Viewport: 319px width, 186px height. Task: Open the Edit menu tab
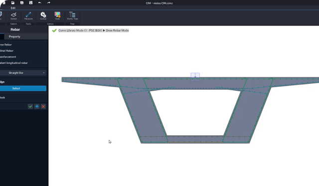pos(13,8)
